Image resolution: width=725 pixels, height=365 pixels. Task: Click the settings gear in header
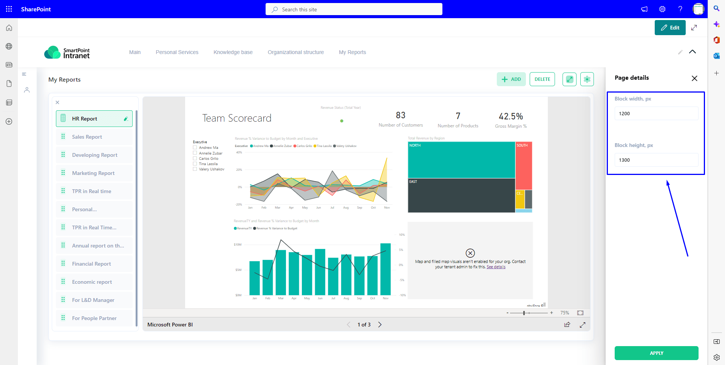(x=662, y=9)
